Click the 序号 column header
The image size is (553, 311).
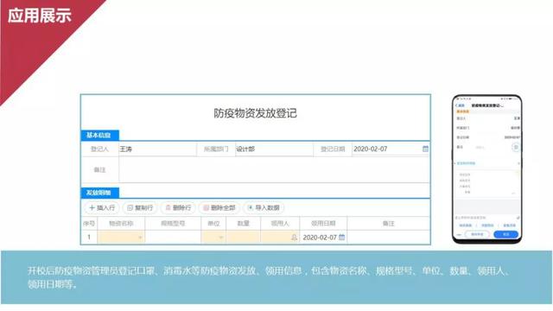click(x=89, y=224)
